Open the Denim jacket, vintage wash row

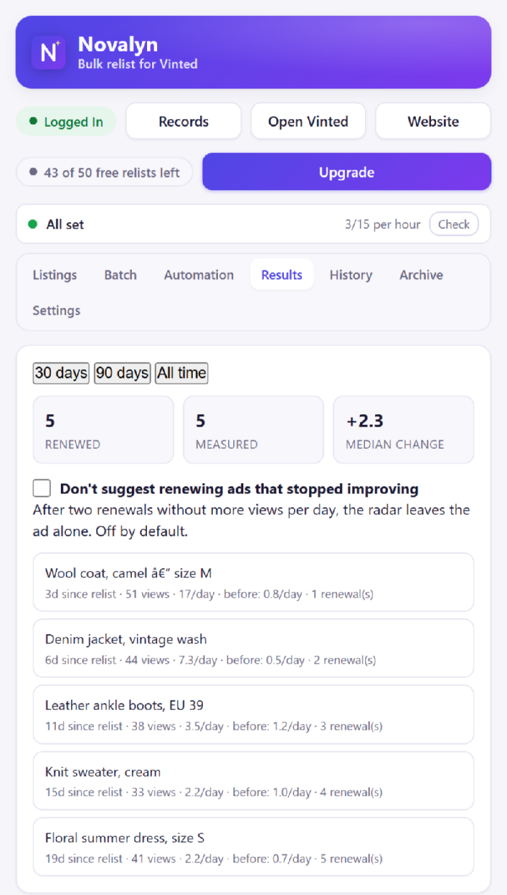[253, 648]
